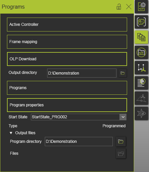Click the eye visibility network sidebar icon

coord(141,113)
